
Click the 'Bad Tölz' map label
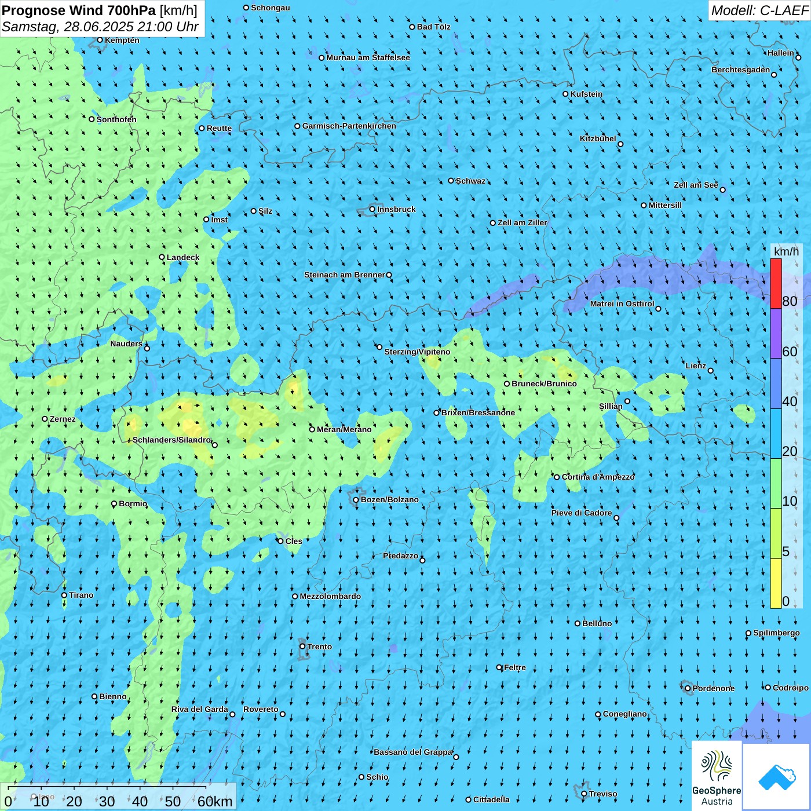[x=434, y=27]
